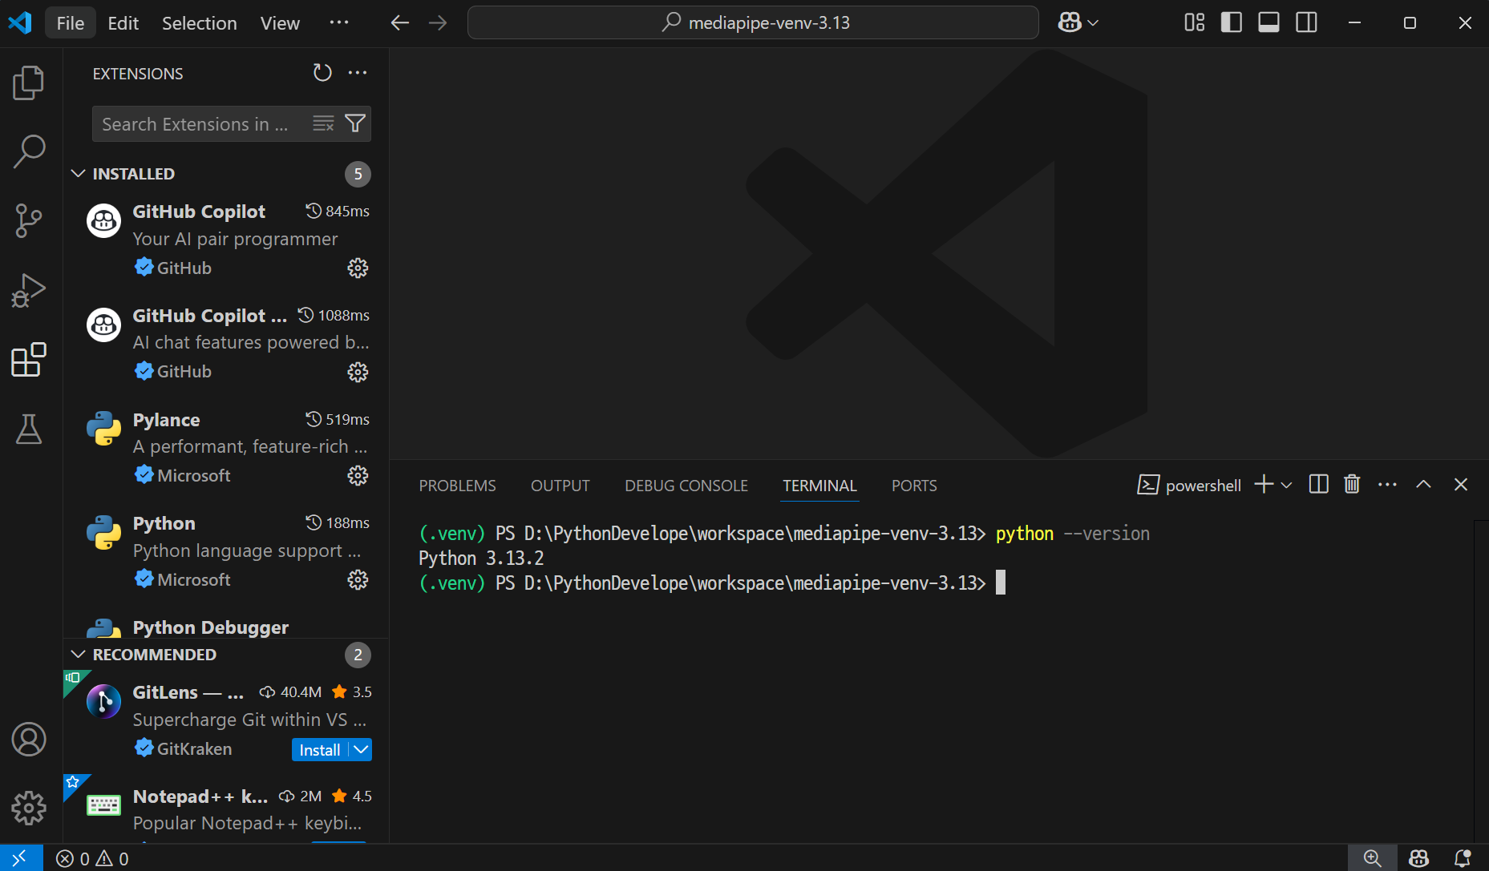Collapse the INSTALLED section

pos(78,174)
